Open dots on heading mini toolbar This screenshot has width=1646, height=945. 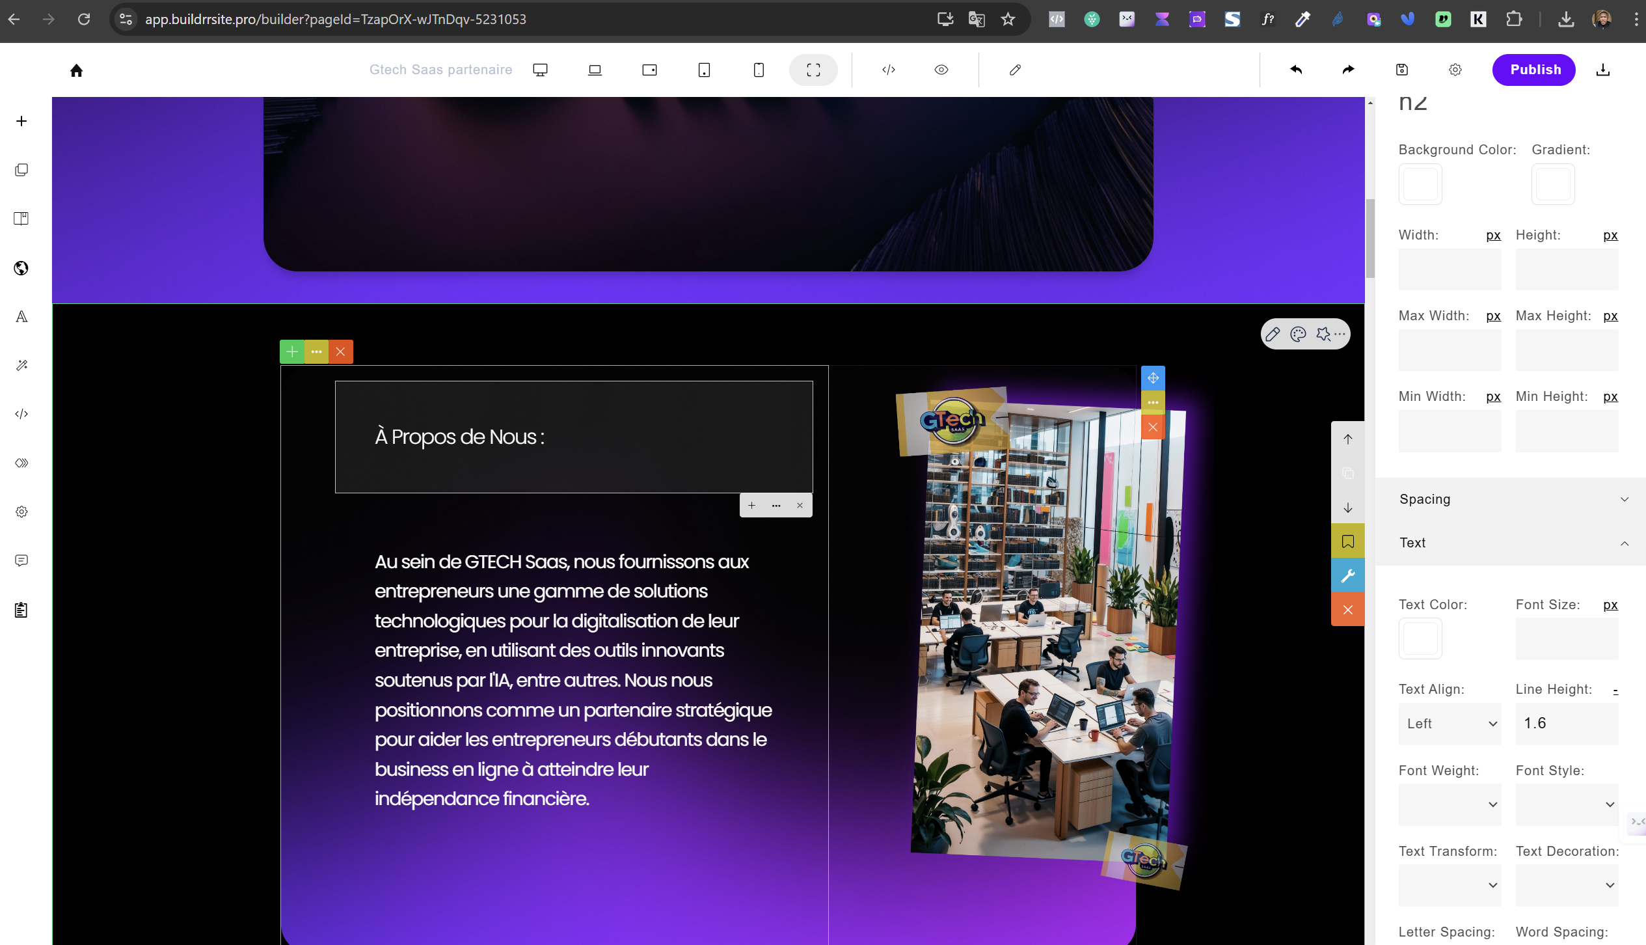click(776, 505)
